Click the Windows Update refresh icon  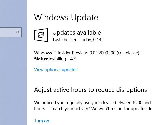click(x=41, y=35)
